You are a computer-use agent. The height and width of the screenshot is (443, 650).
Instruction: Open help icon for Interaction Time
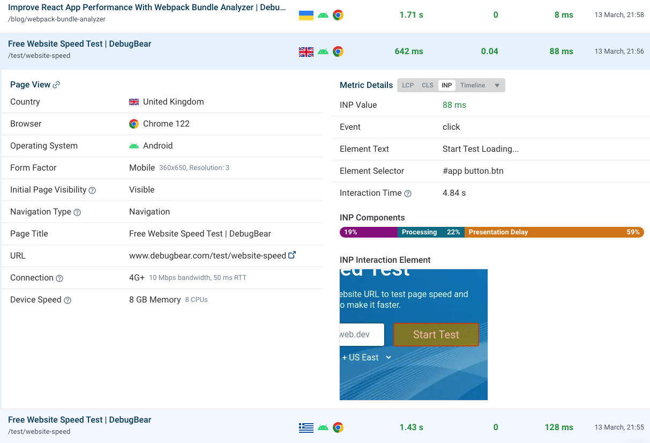(408, 194)
